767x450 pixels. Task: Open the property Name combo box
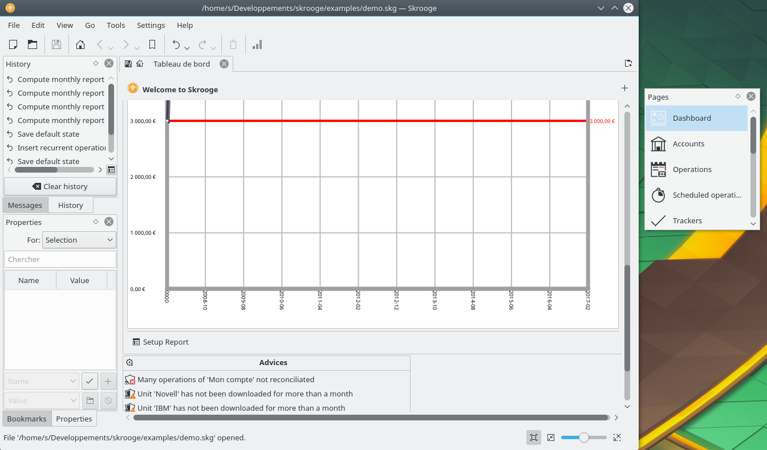42,381
